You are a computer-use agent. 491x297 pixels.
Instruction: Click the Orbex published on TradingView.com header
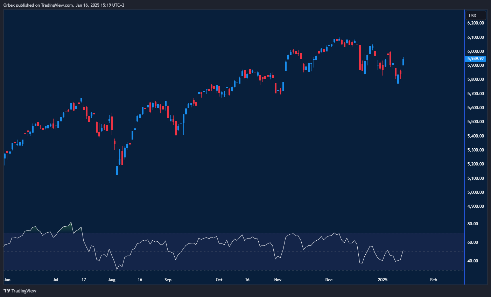click(x=64, y=5)
